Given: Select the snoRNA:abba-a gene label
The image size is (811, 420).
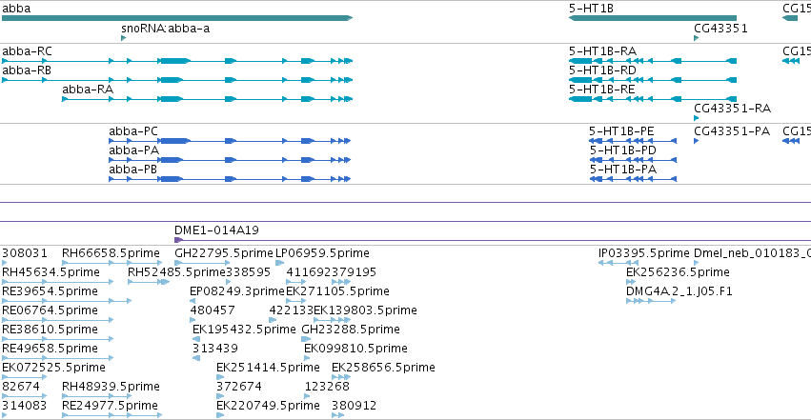Looking at the screenshot, I should pyautogui.click(x=166, y=29).
